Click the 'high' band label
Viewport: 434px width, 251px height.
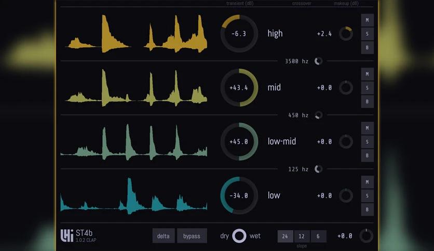[x=275, y=33]
